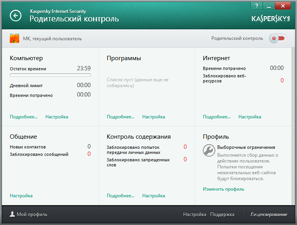Click the МК, текущий пользователь label
Screen dimensions: 297x225
(x=52, y=39)
